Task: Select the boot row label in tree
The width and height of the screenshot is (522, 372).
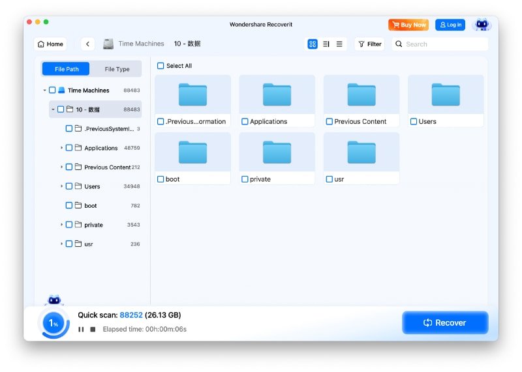Action: (x=91, y=206)
